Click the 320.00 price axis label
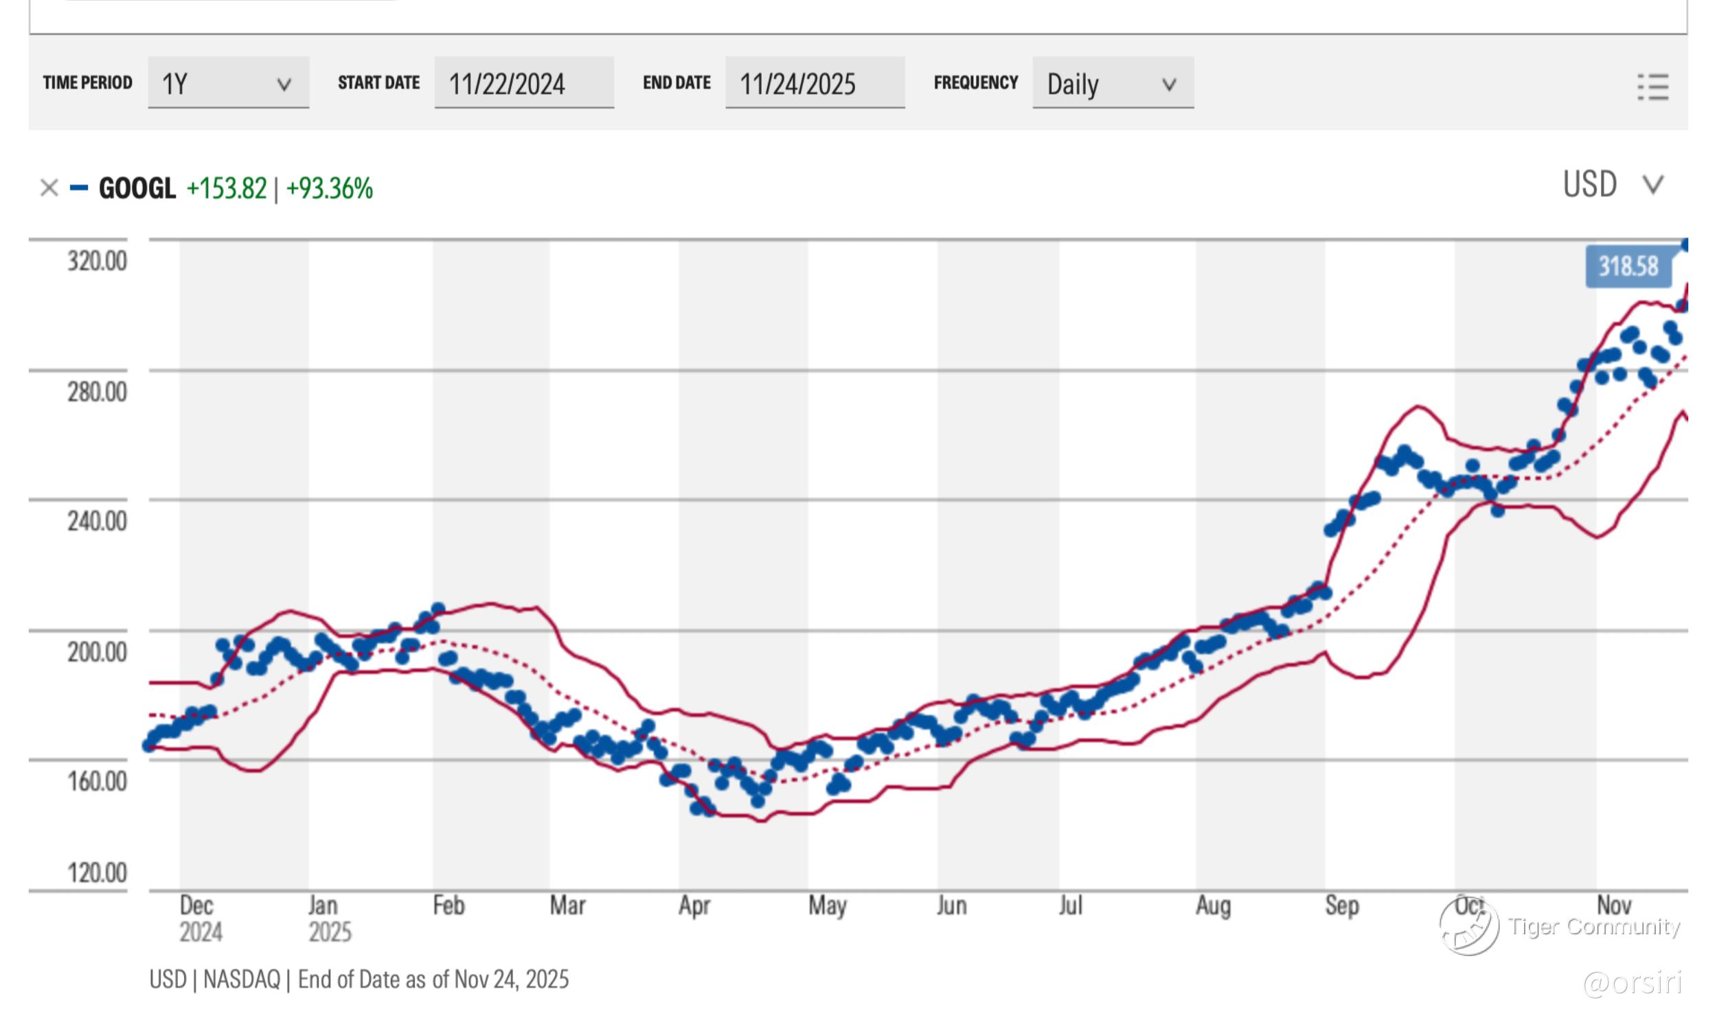 coord(97,261)
